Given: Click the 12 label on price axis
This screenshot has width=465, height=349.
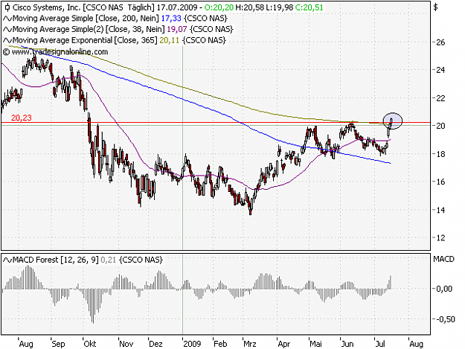Looking at the screenshot, I should (x=440, y=238).
